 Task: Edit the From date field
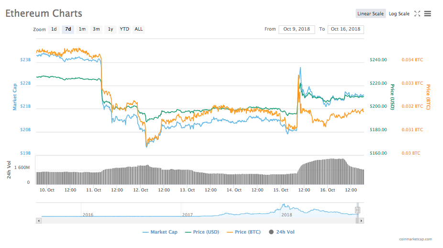[x=297, y=29]
